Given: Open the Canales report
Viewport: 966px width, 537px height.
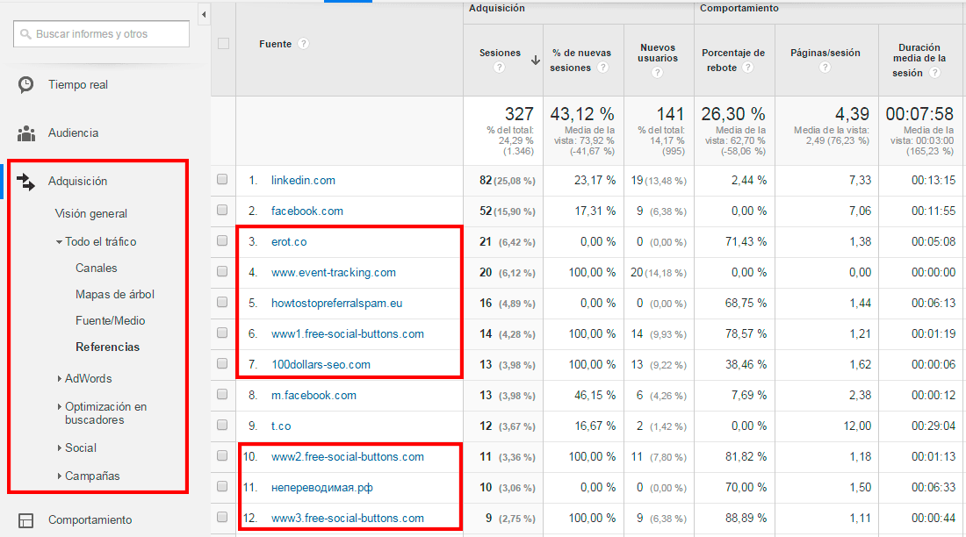Looking at the screenshot, I should 96,268.
